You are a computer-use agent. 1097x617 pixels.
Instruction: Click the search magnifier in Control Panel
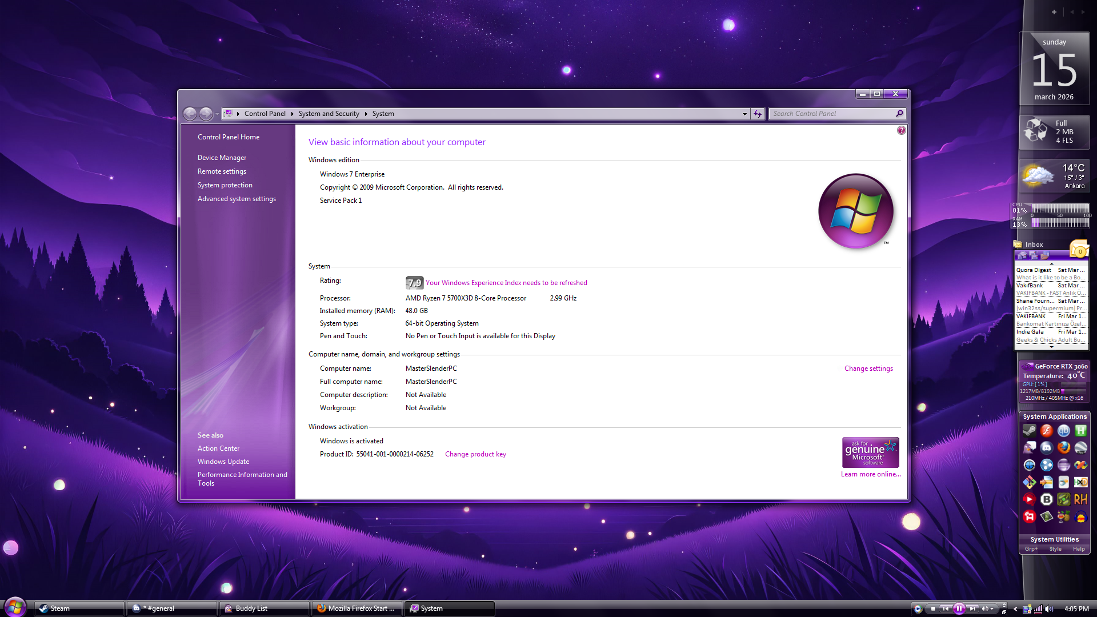click(x=899, y=114)
